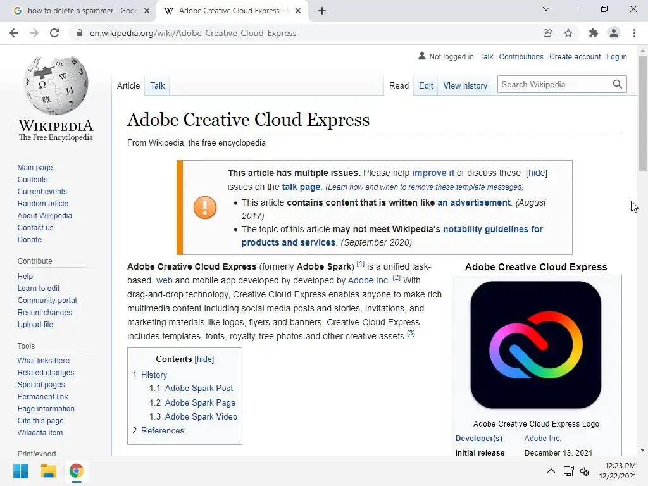This screenshot has width=648, height=486.
Task: Open Wikidata item link
Action: pyautogui.click(x=40, y=432)
